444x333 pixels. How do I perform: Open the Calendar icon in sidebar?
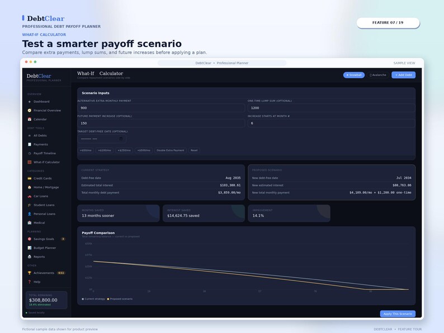pyautogui.click(x=30, y=120)
